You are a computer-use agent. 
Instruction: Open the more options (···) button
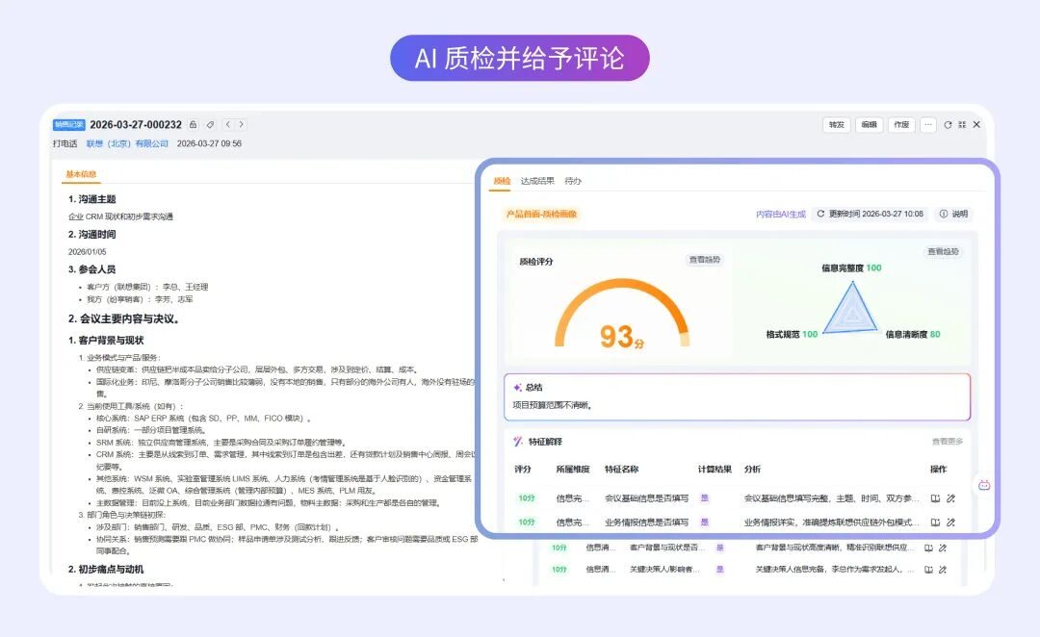pyautogui.click(x=928, y=125)
